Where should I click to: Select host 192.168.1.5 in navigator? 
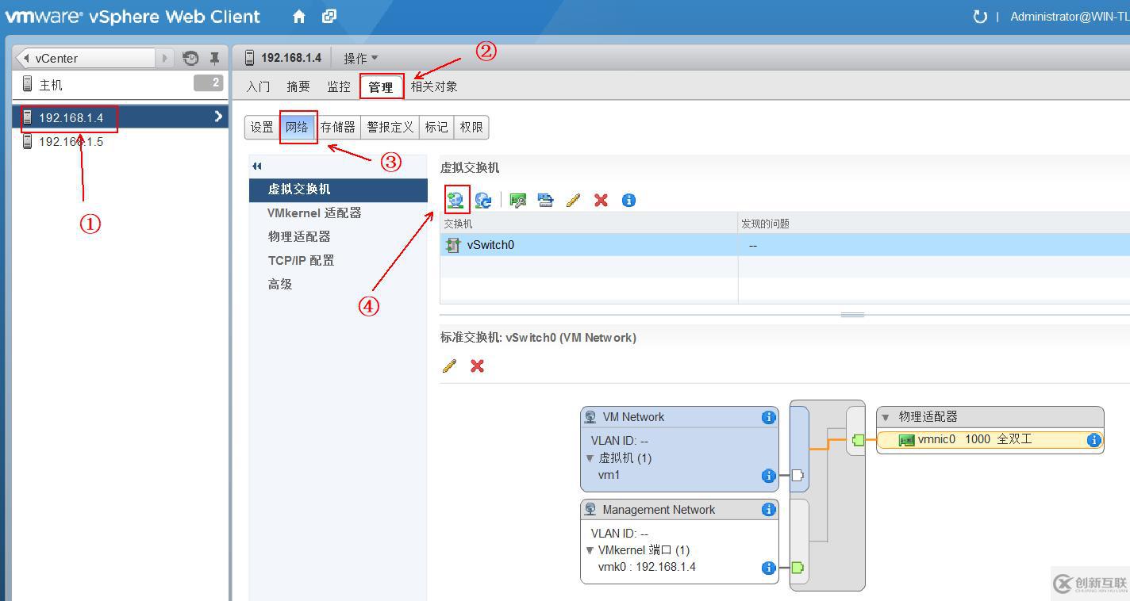click(71, 142)
